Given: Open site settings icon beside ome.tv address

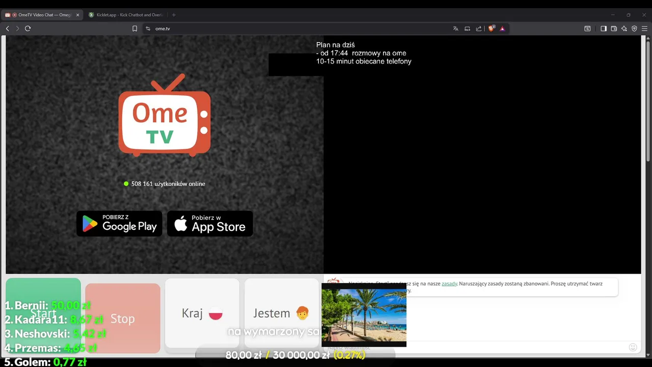Looking at the screenshot, I should (x=148, y=29).
